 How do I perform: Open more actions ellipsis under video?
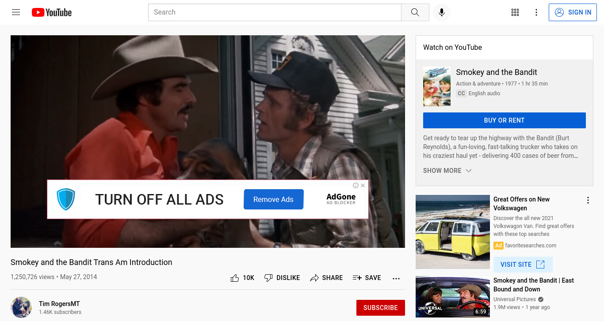click(396, 278)
